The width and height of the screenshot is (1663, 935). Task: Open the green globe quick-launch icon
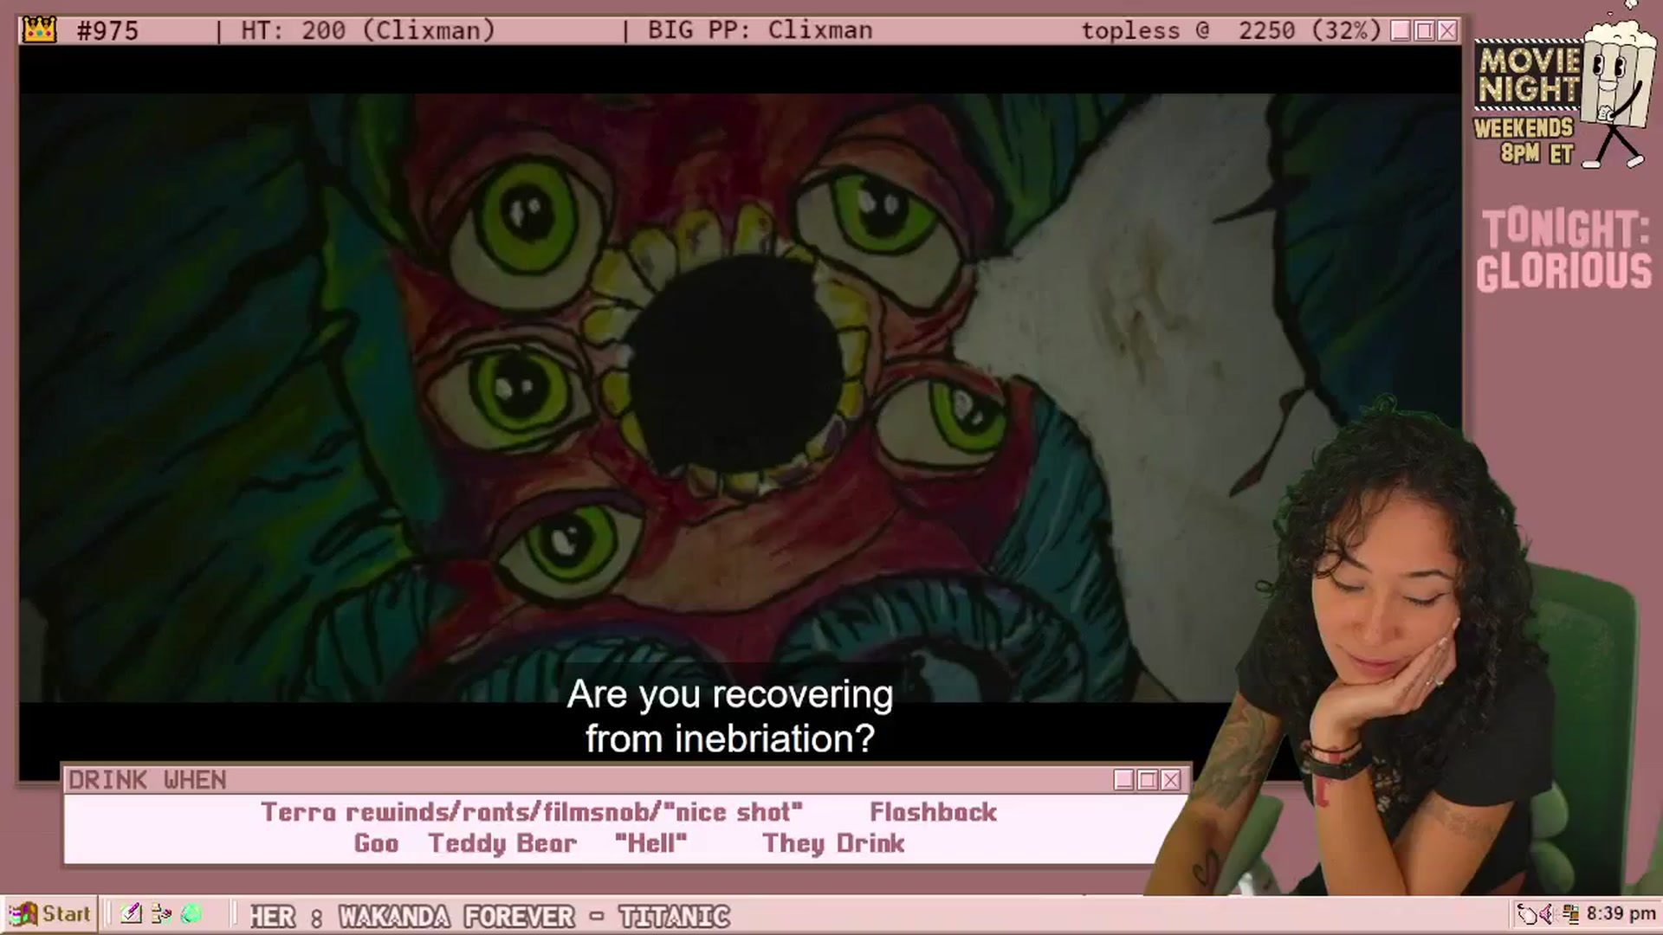(191, 914)
